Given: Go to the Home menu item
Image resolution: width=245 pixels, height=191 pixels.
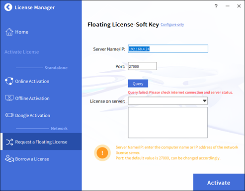Looking at the screenshot, I should (x=17, y=32).
